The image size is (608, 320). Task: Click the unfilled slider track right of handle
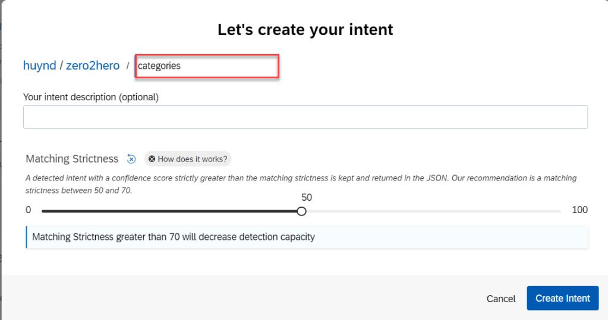(431, 211)
